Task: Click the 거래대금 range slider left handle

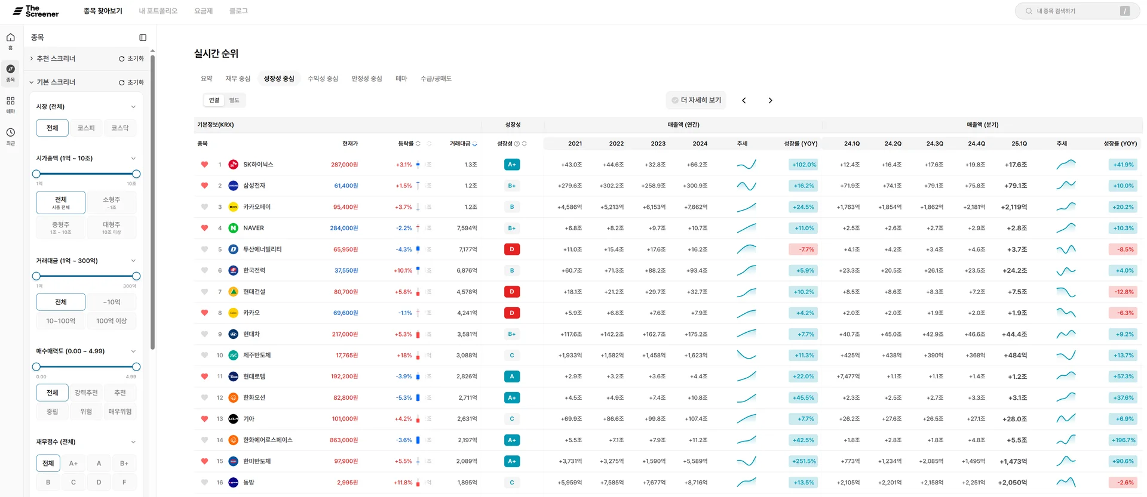Action: [36, 276]
